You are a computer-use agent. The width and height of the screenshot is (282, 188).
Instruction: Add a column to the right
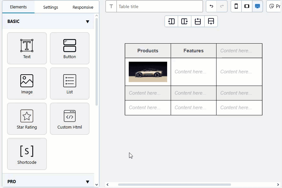pos(185,21)
